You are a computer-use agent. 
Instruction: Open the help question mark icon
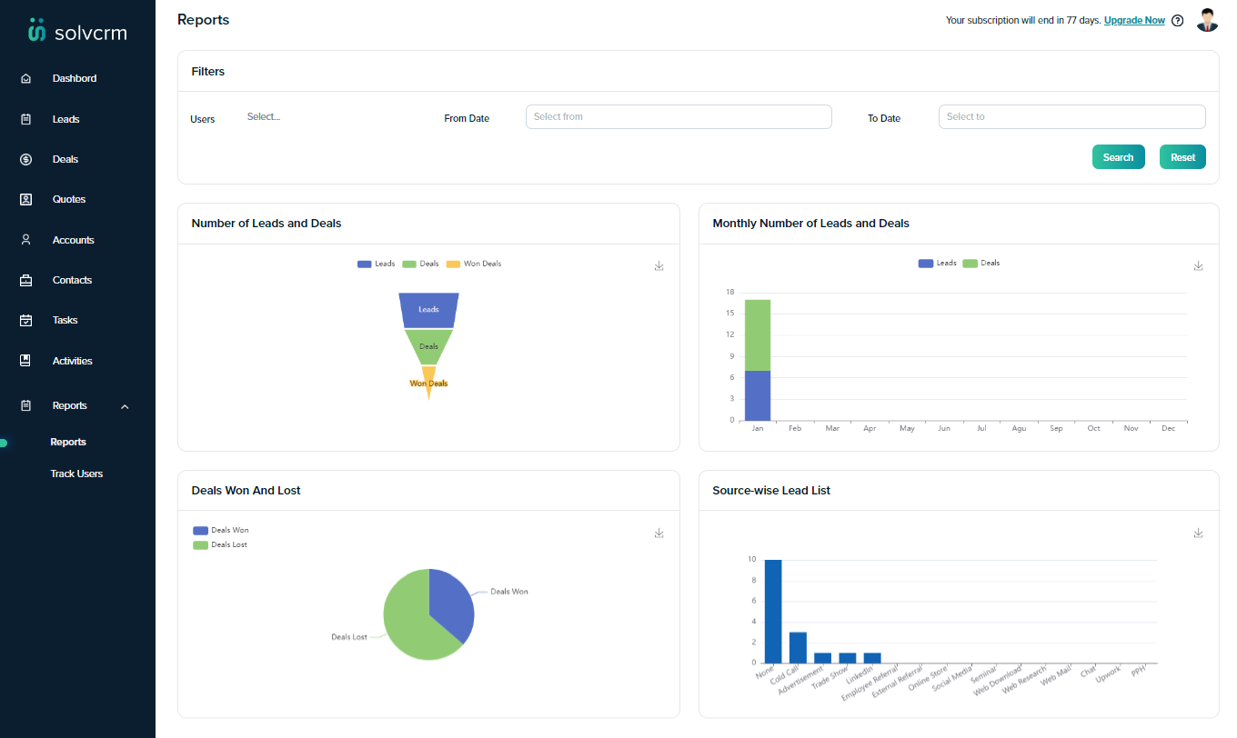click(1177, 20)
